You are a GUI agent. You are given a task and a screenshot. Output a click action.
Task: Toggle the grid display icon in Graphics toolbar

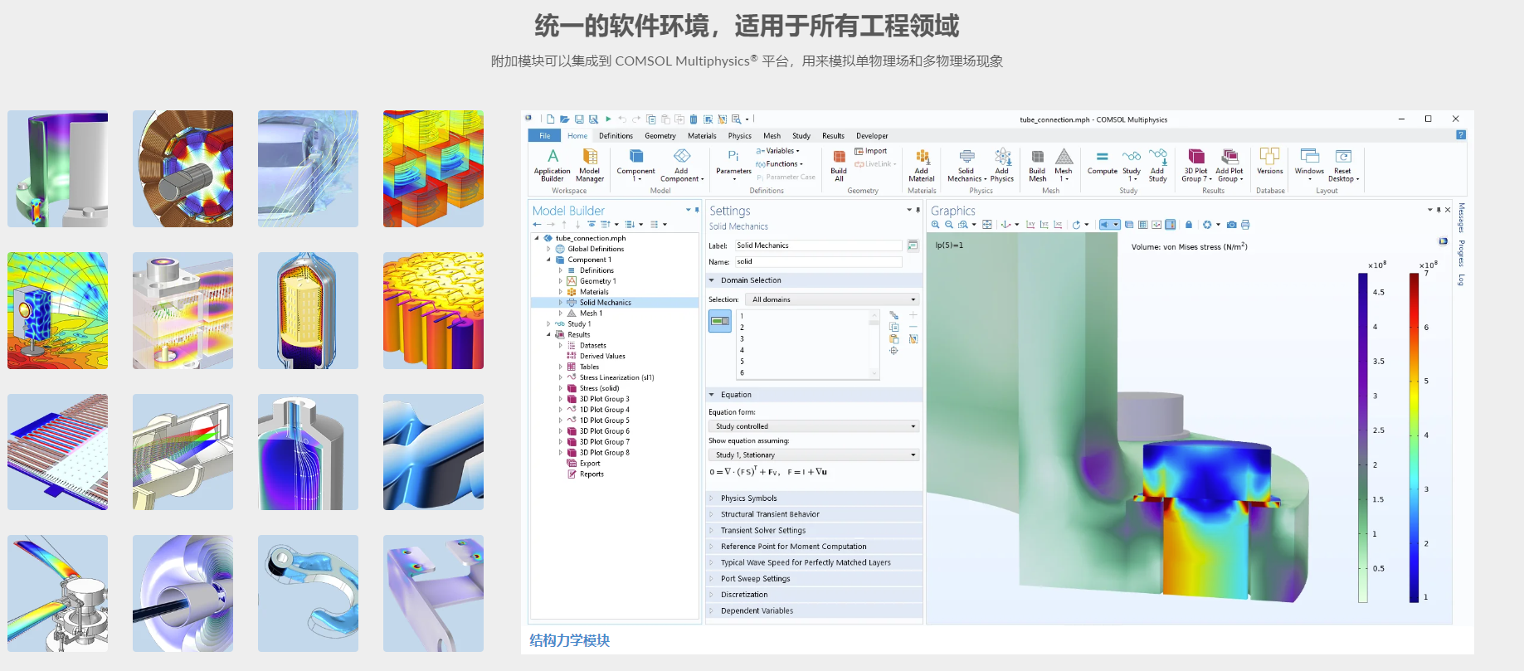[1143, 225]
